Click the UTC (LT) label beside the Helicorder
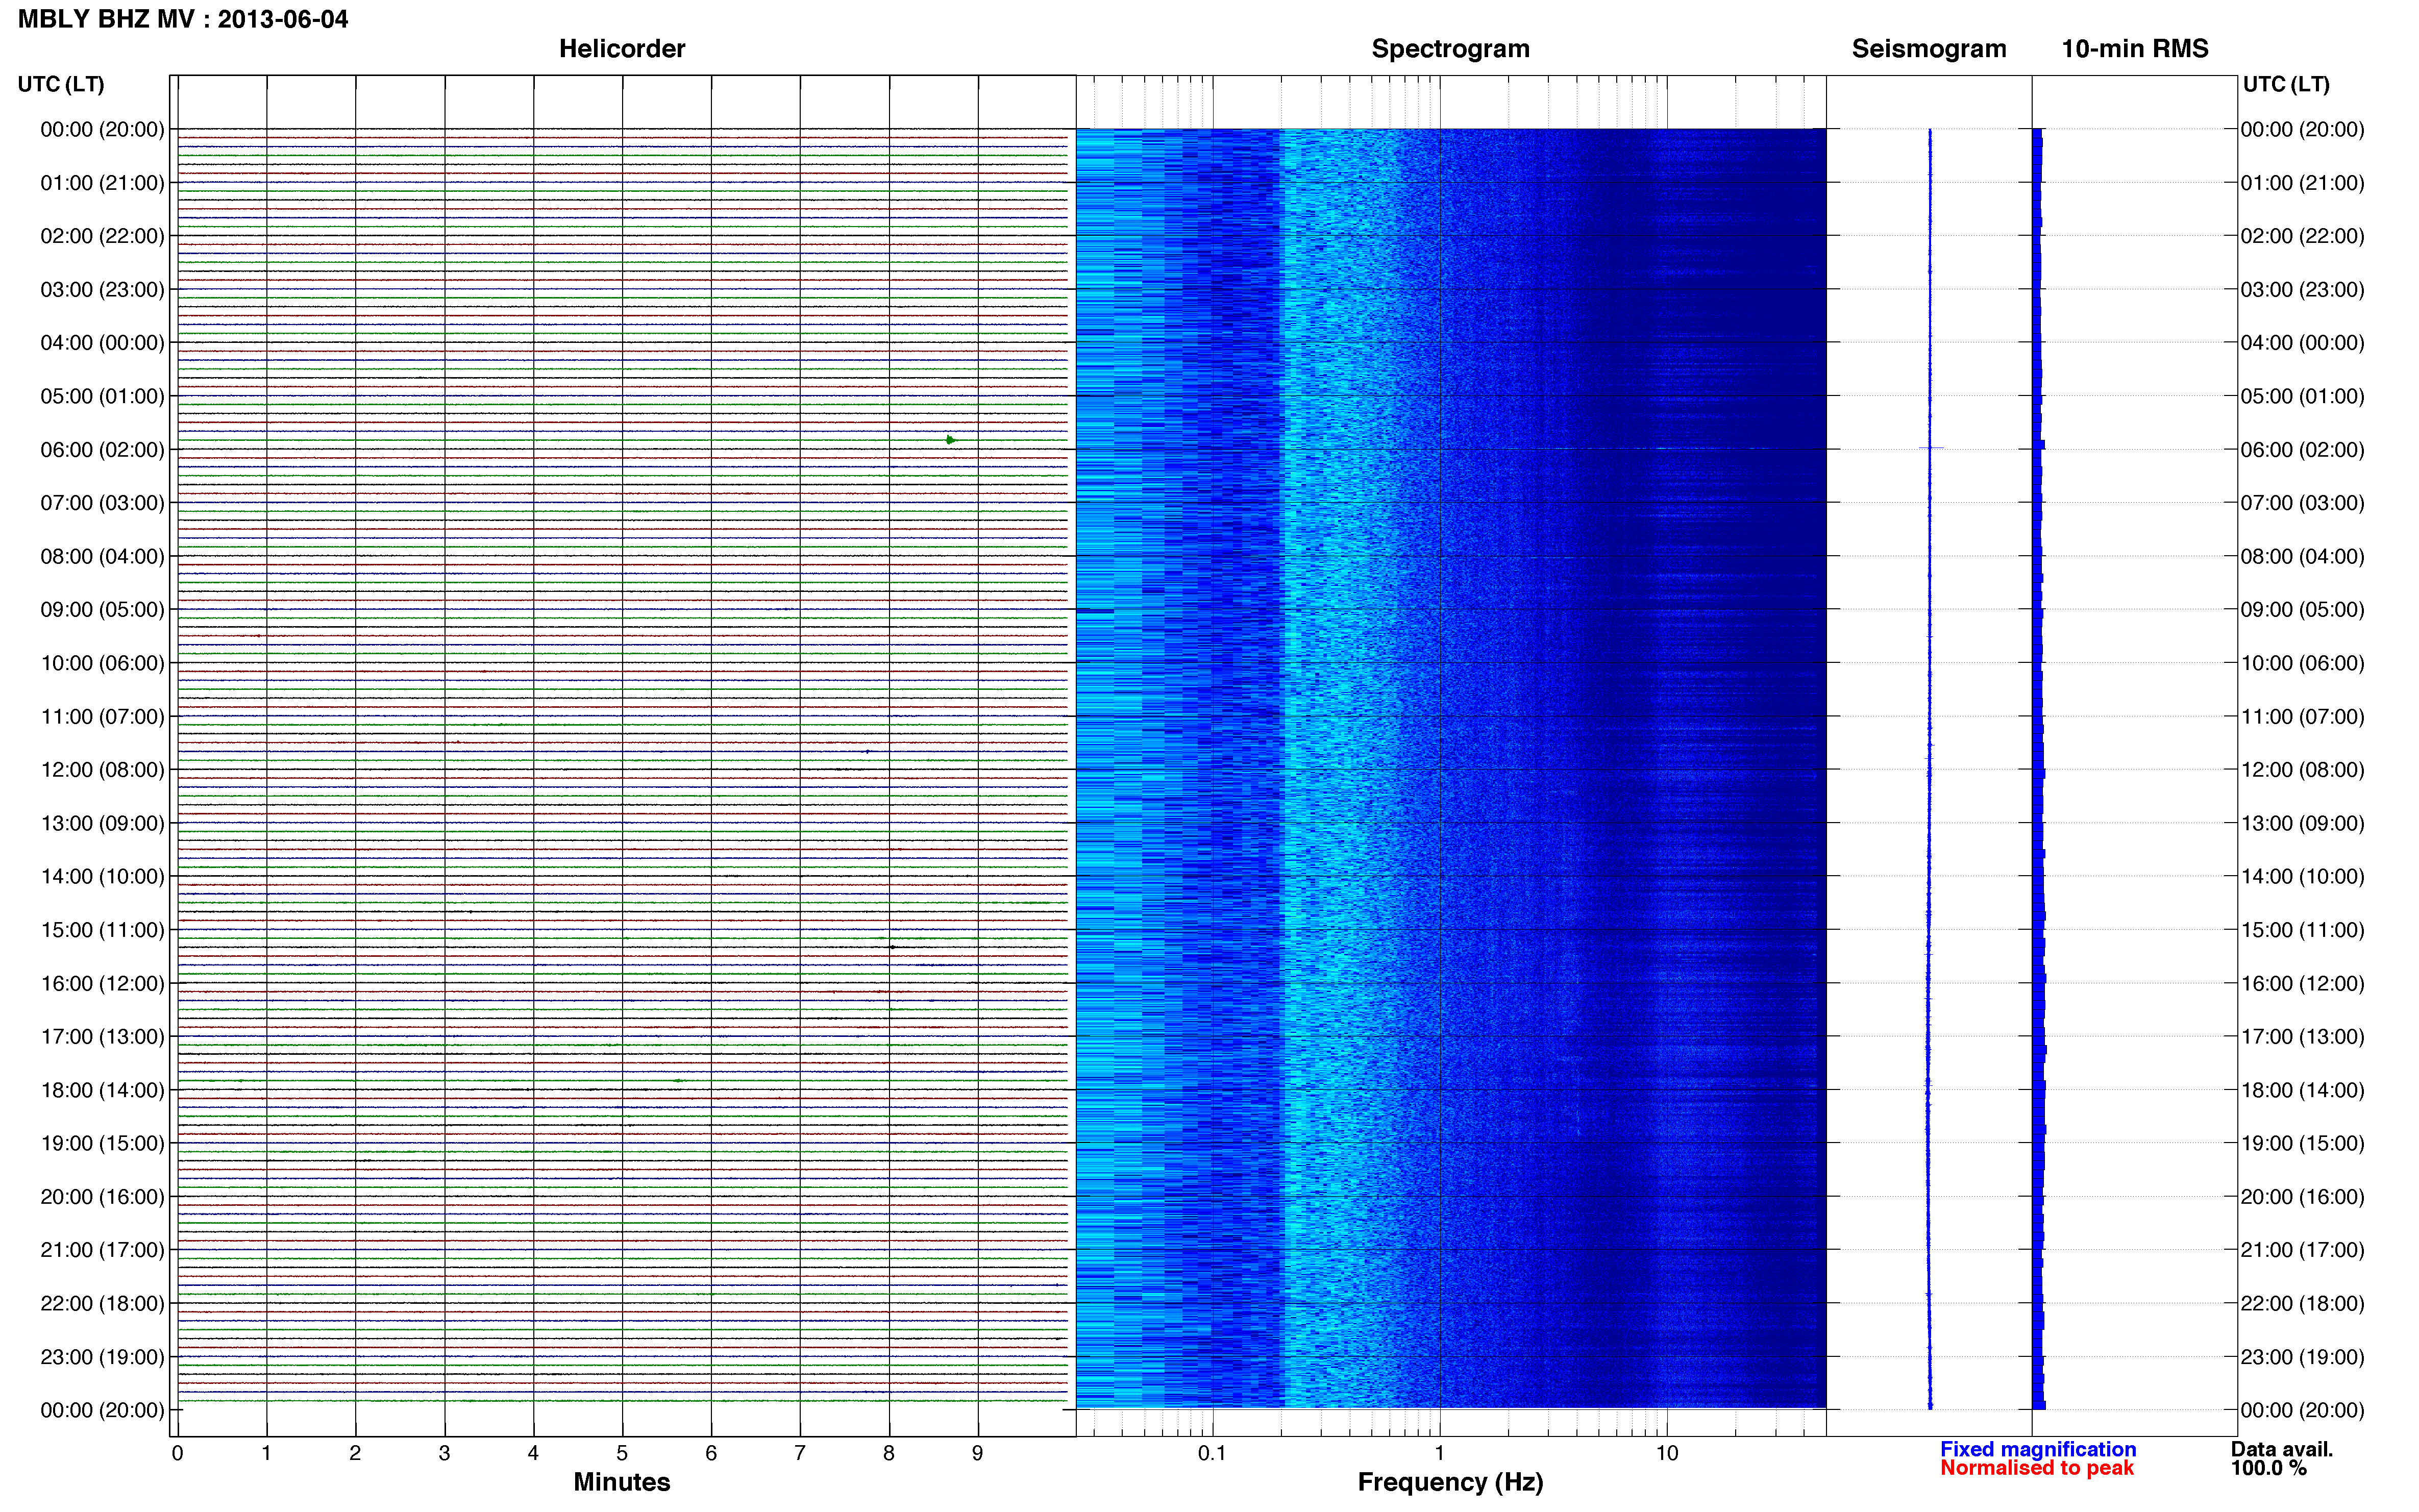2419x1512 pixels. click(x=61, y=84)
